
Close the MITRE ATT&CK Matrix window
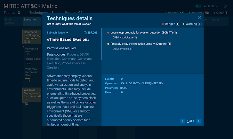tap(226, 6)
